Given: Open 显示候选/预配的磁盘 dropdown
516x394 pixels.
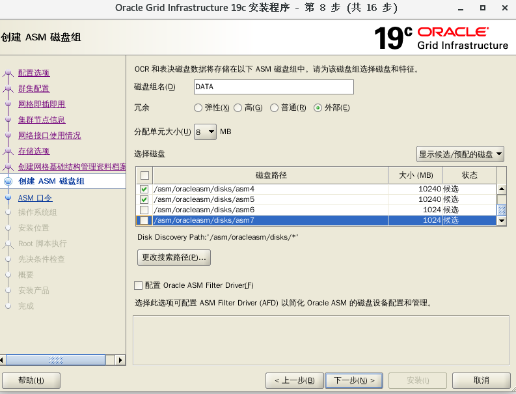Looking at the screenshot, I should tap(460, 154).
